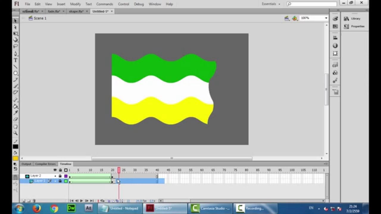This screenshot has height=214, width=381.
Task: Open Firefox from the taskbar
Action: point(37,208)
